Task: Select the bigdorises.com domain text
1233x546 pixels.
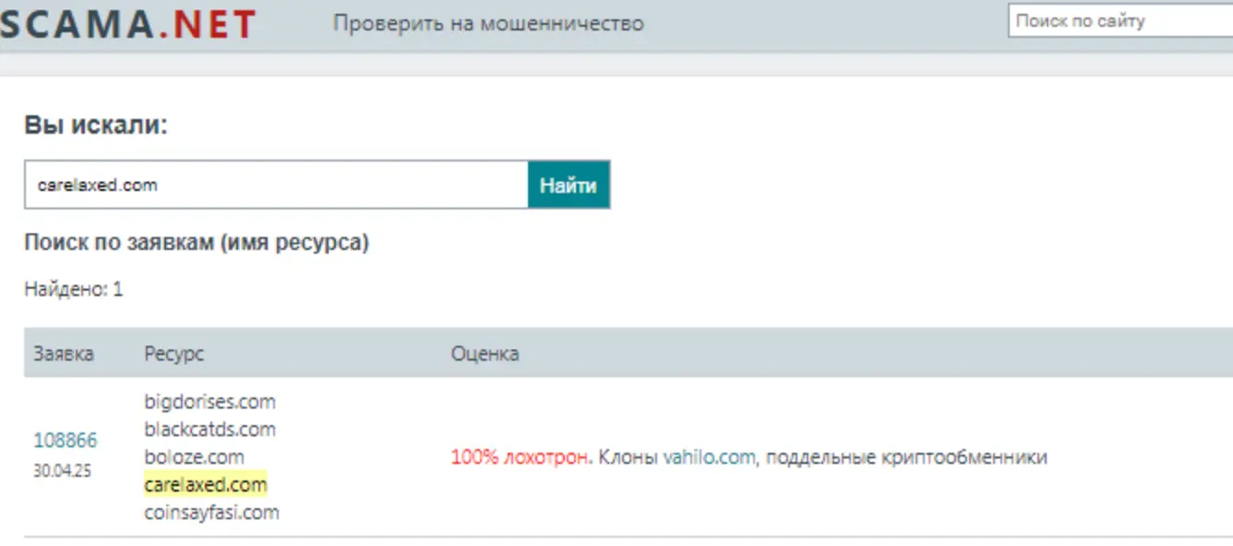Action: pos(210,401)
